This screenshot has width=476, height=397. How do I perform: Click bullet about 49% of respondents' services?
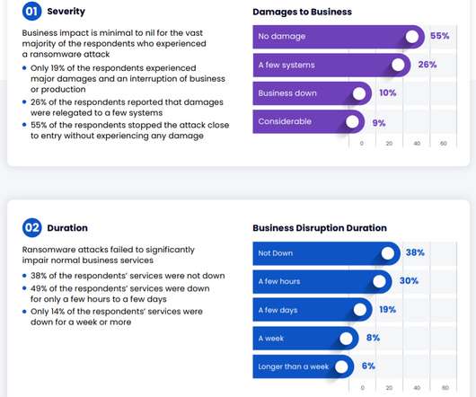click(120, 294)
